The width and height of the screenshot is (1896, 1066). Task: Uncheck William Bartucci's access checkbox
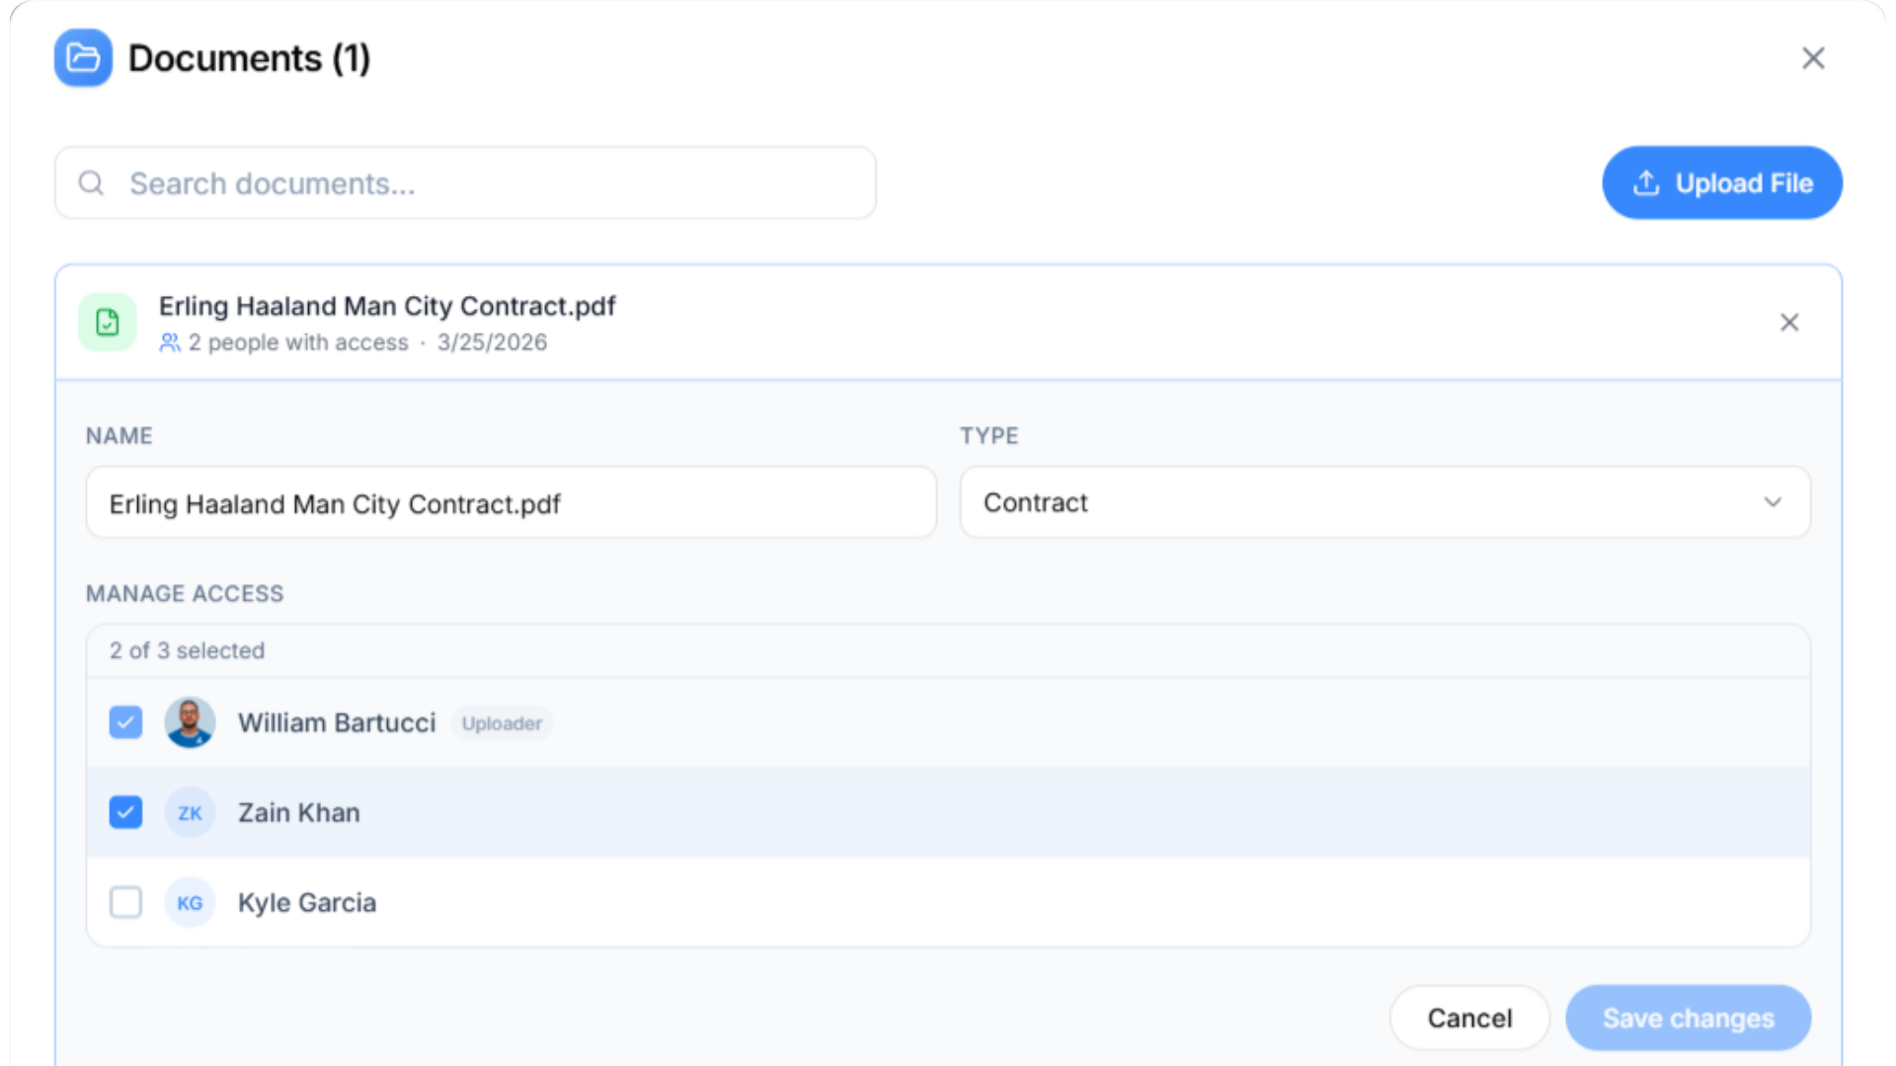pyautogui.click(x=125, y=722)
